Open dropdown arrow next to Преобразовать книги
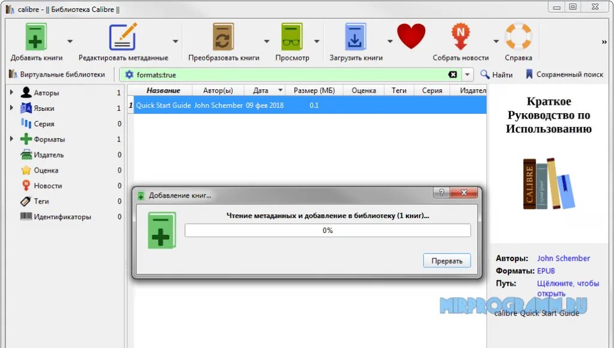This screenshot has height=348, width=614. click(266, 41)
